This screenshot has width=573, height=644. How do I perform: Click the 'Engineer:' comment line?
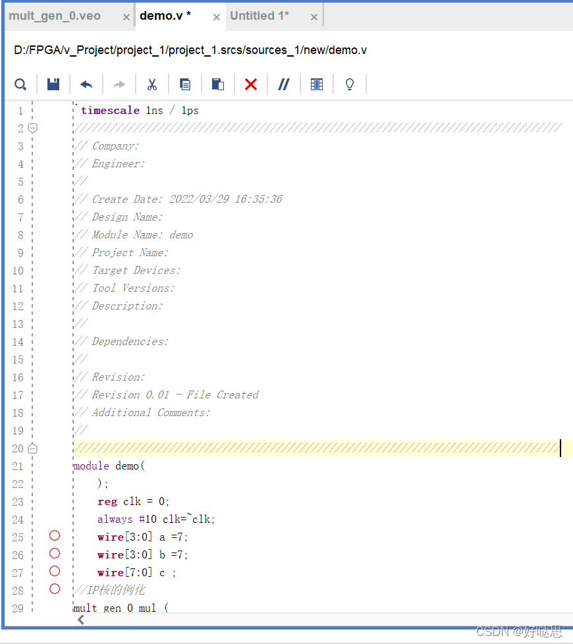(110, 164)
